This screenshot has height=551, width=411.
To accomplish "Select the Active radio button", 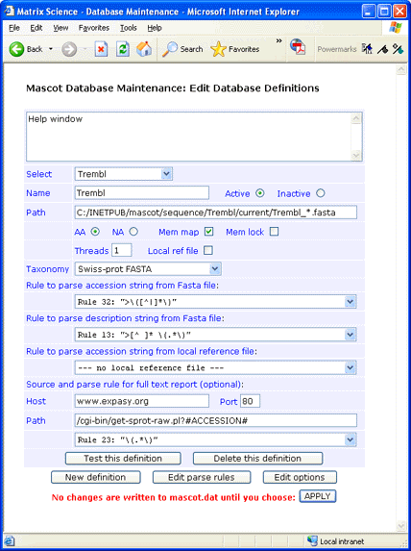I will coord(259,193).
